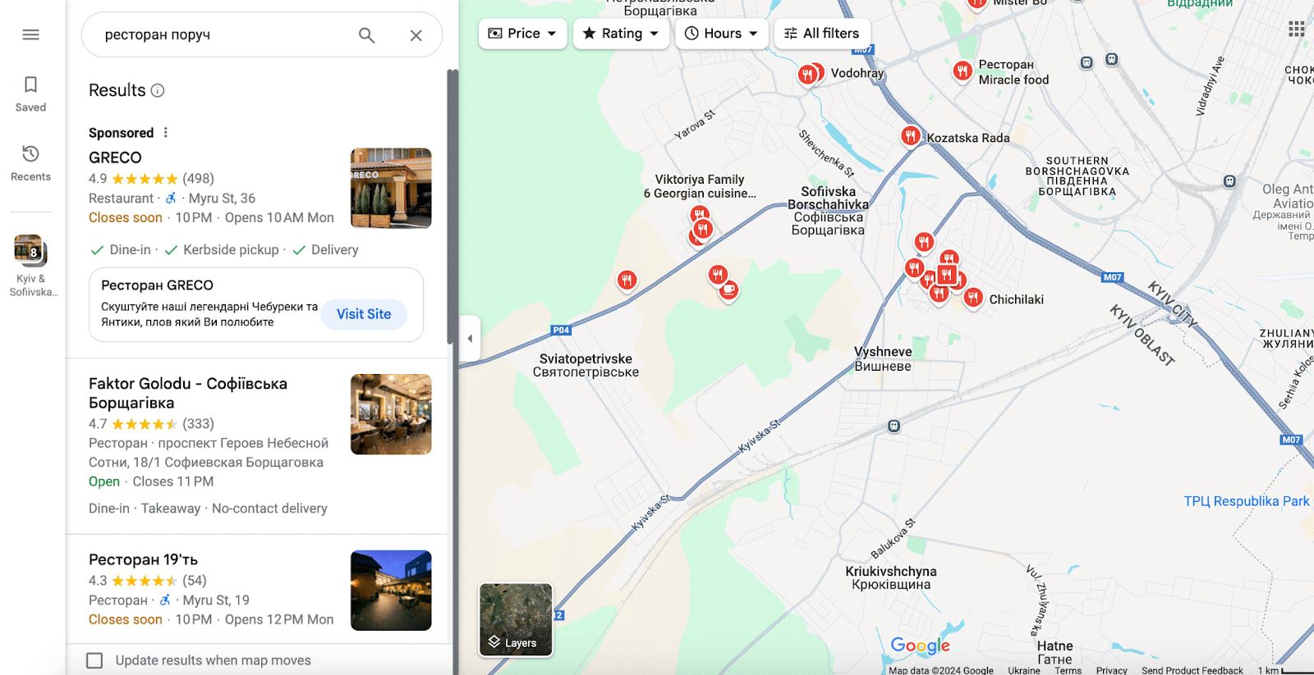This screenshot has height=675, width=1314.
Task: Click the search magnifier icon
Action: pos(366,35)
